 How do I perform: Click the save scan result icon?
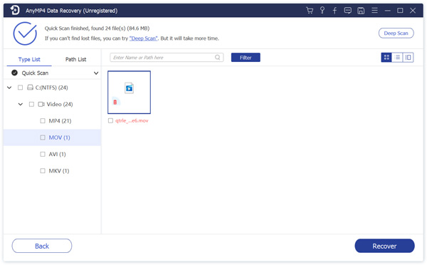tap(361, 11)
